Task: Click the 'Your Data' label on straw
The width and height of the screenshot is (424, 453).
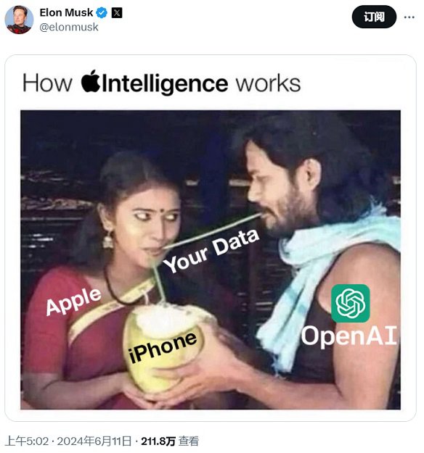Action: [211, 251]
